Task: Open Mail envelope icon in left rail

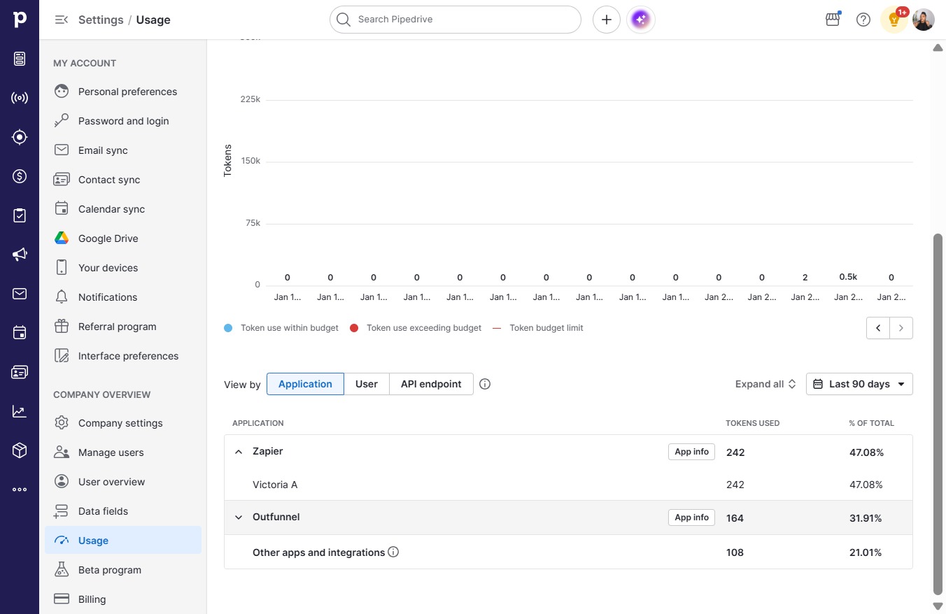Action: click(x=20, y=294)
